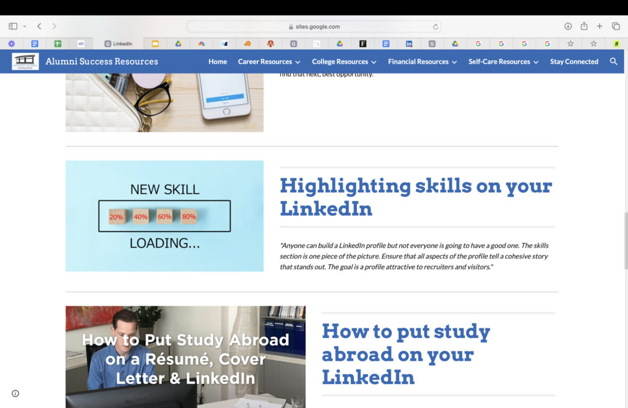This screenshot has width=628, height=408.
Task: Open the Stay Connected page
Action: point(574,62)
